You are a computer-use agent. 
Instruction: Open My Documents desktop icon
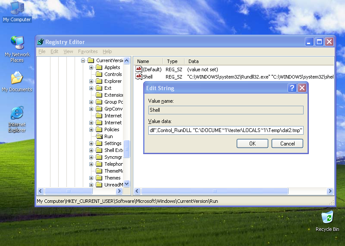coord(17,81)
